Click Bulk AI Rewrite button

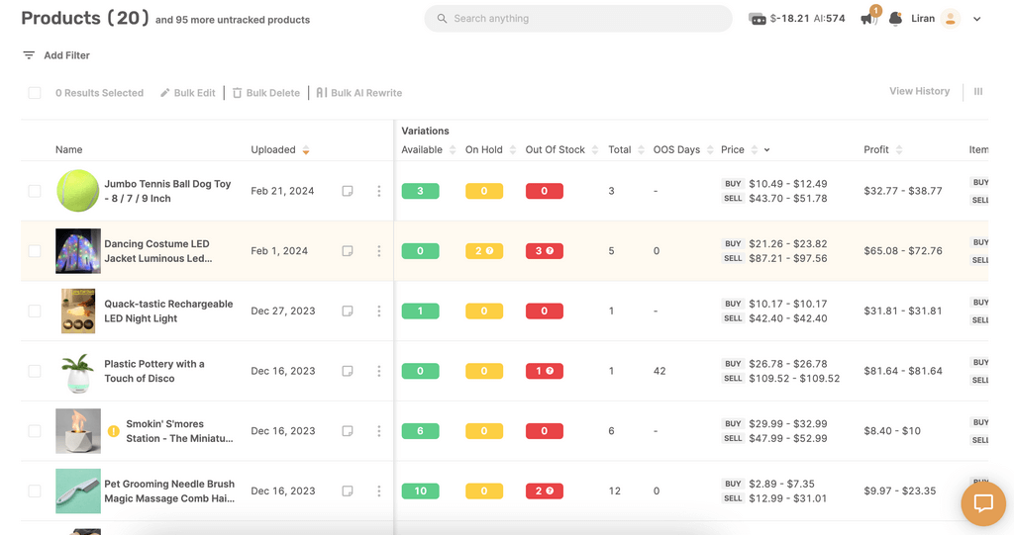358,93
